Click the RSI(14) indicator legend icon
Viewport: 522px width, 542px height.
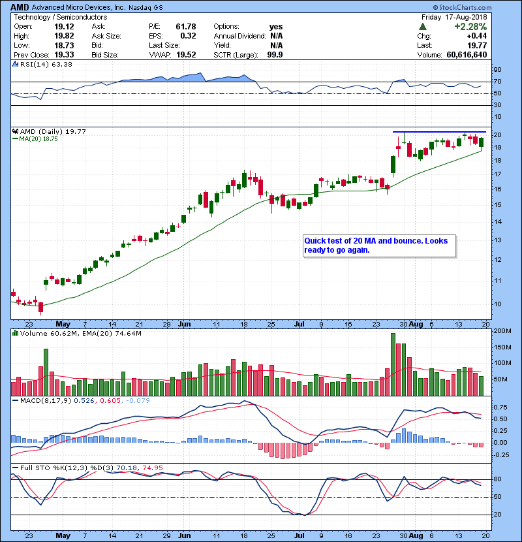[x=15, y=64]
